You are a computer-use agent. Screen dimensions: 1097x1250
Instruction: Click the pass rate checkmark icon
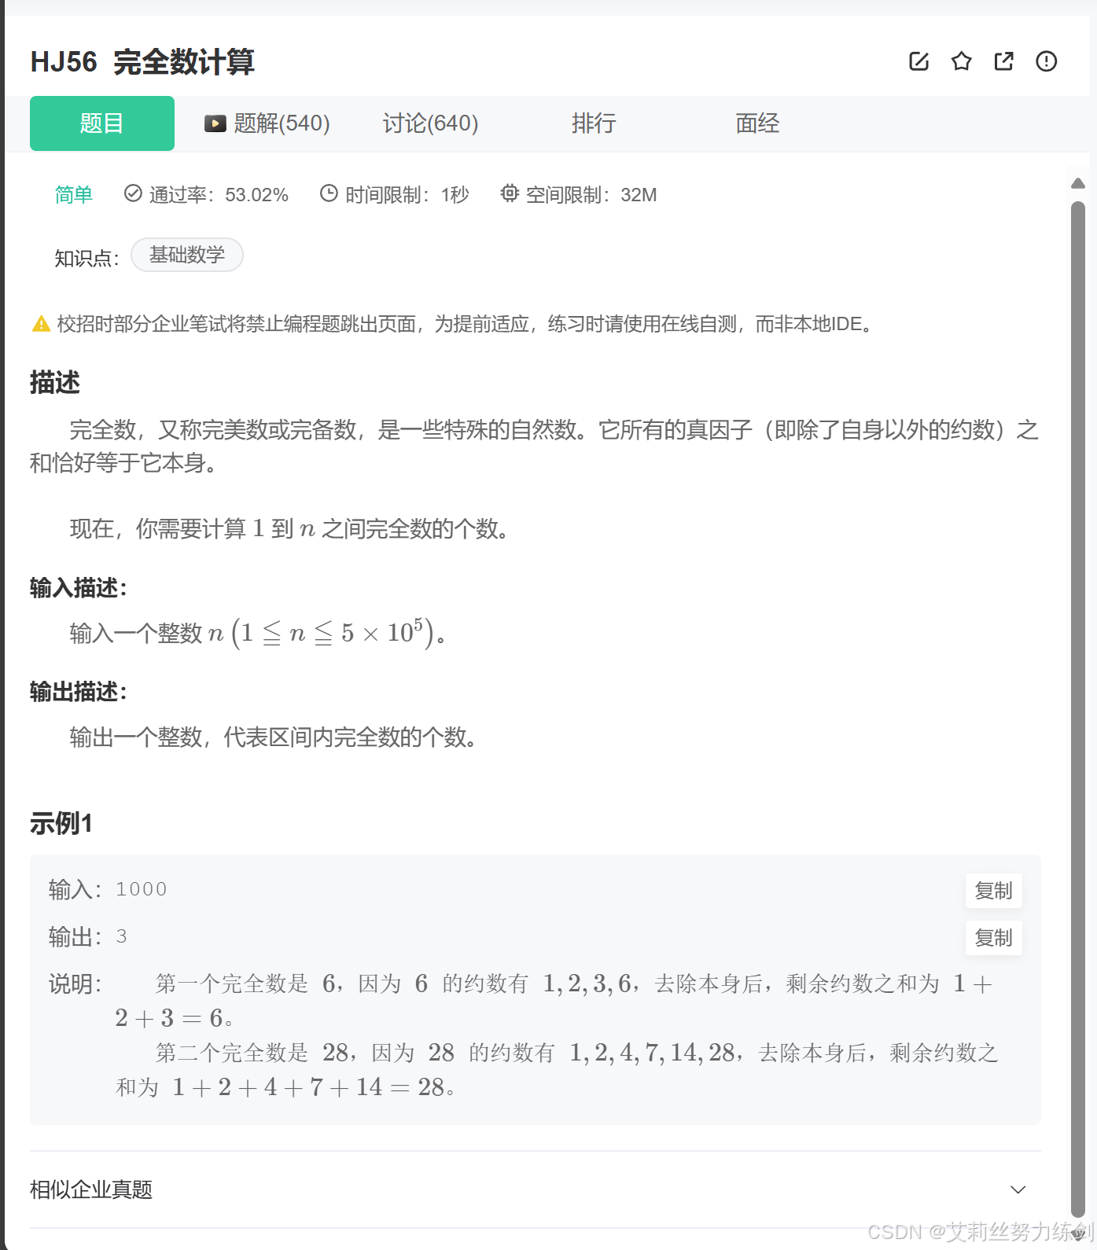click(x=133, y=193)
